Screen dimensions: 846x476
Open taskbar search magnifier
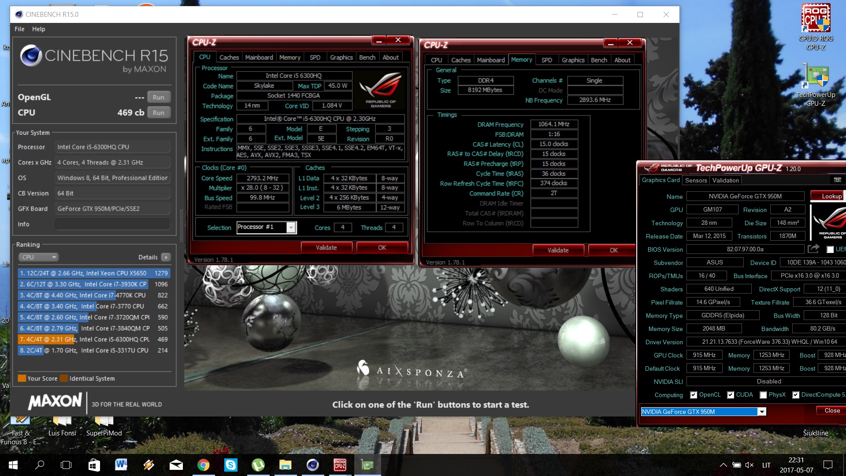pos(40,465)
